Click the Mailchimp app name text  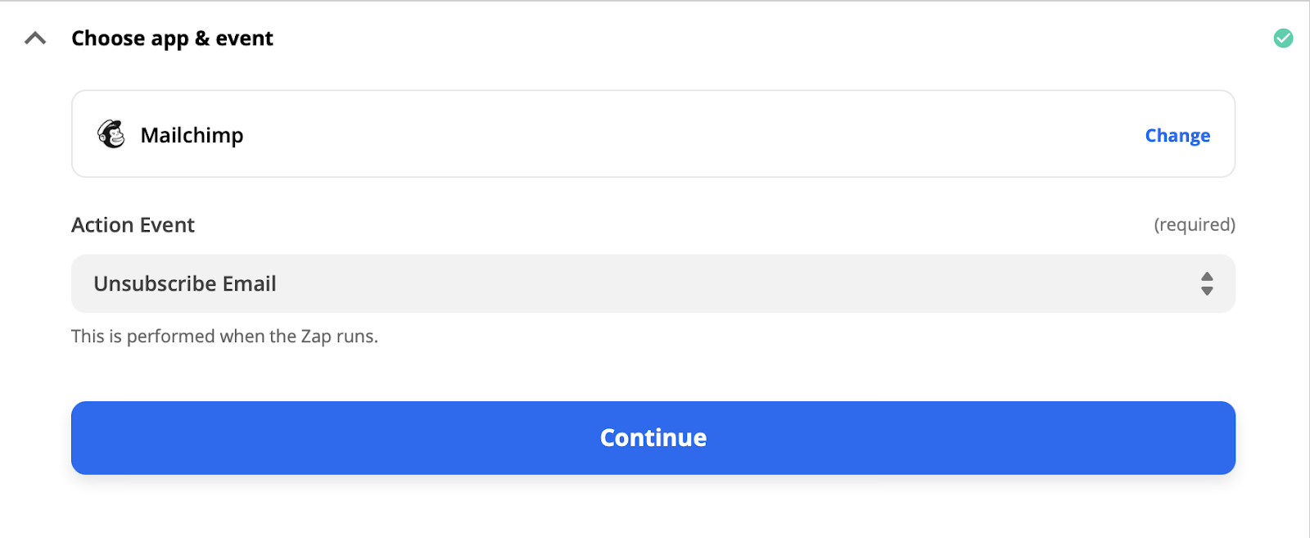192,135
